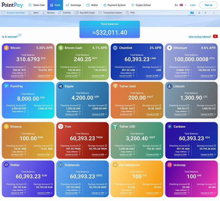Click the UK flag language selector
Viewport: 220px width, 201px height.
[181, 5]
